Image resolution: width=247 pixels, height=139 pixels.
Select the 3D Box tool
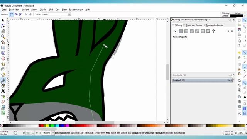tap(3, 53)
